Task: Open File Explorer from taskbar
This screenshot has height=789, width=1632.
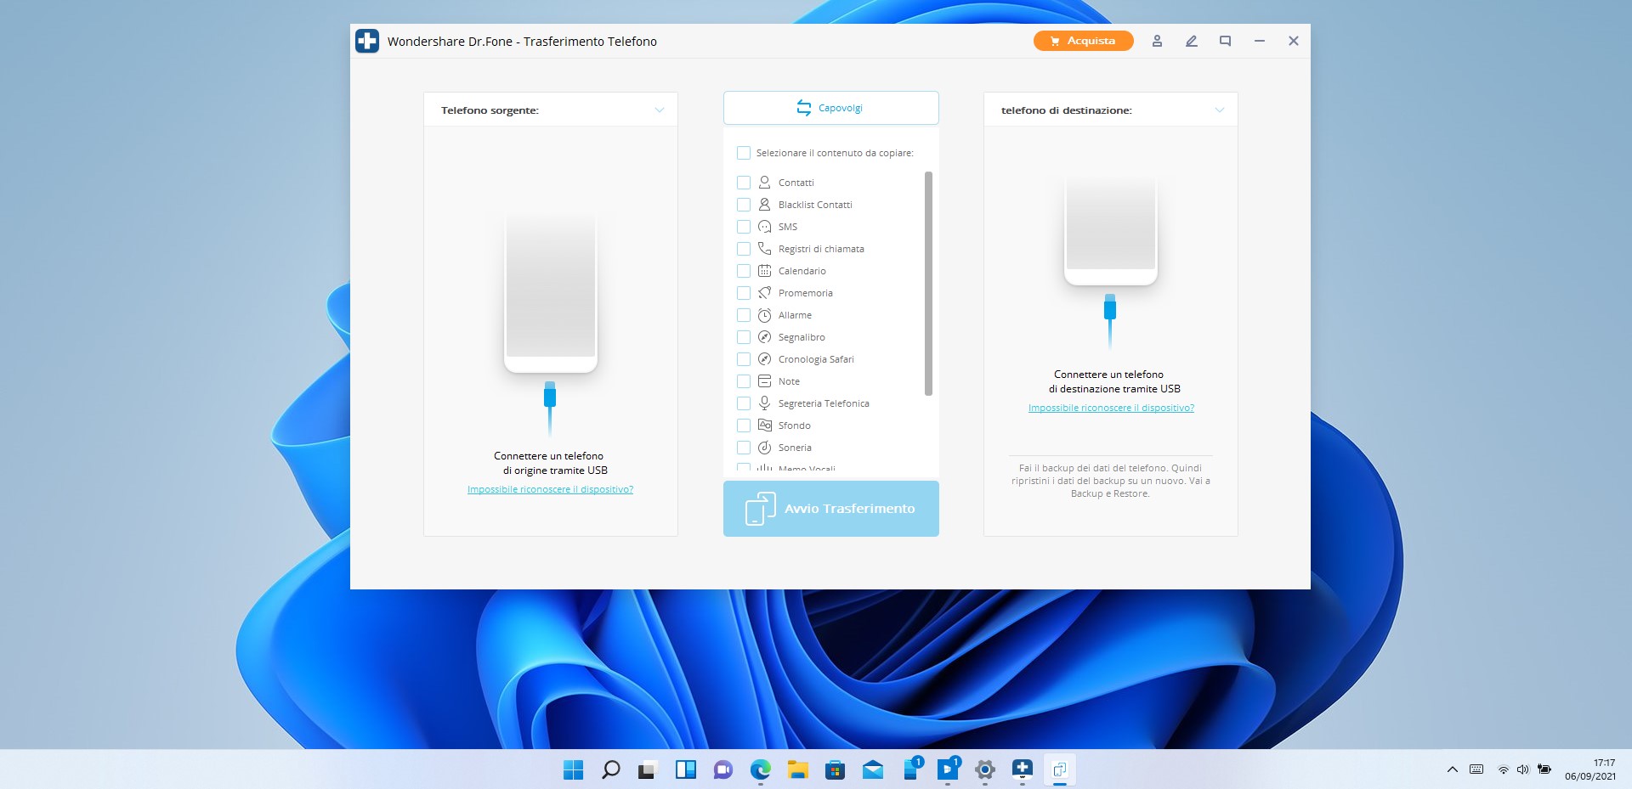Action: click(797, 769)
